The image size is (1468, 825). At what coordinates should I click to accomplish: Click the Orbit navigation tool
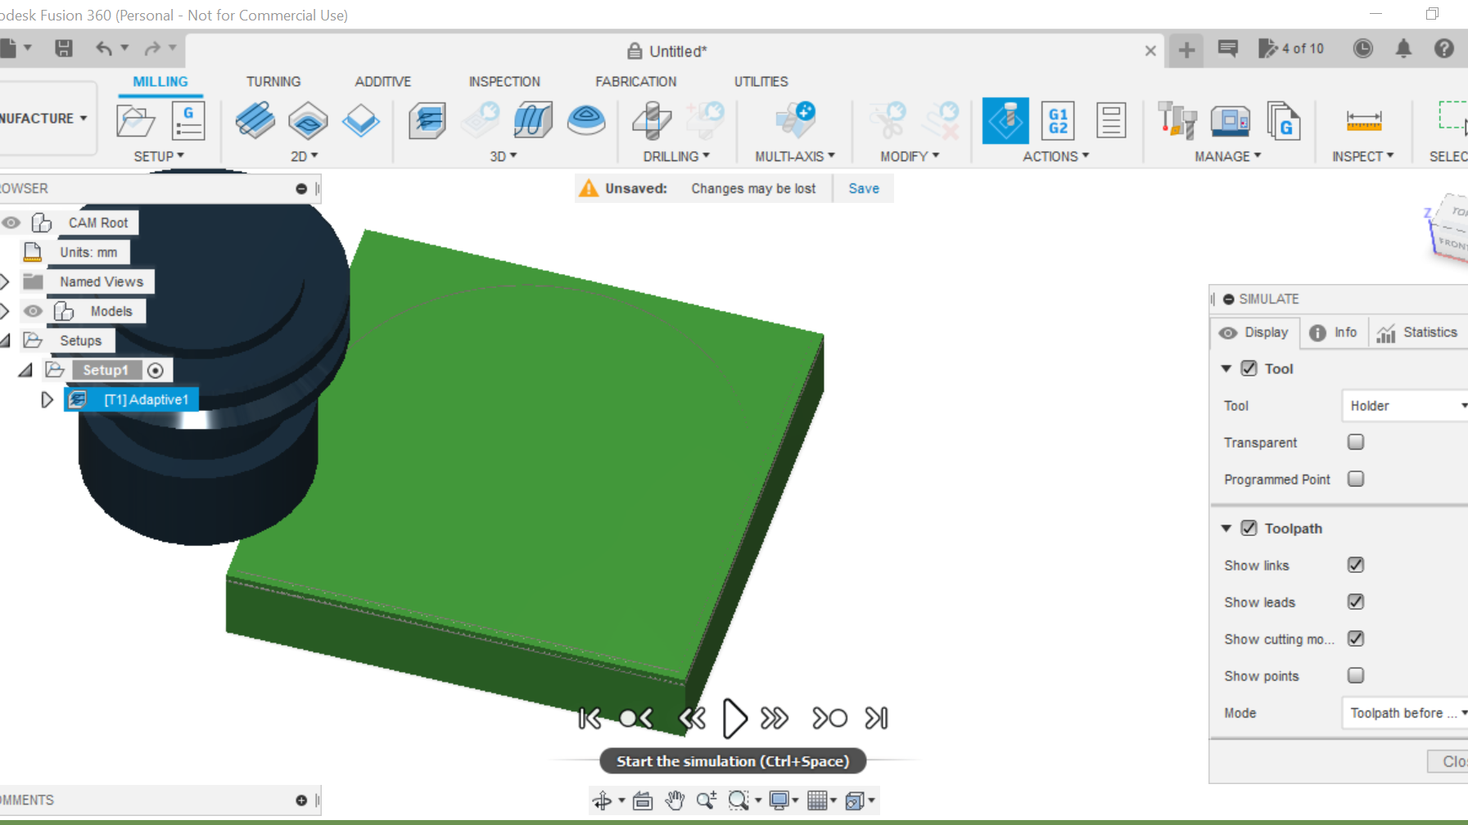pyautogui.click(x=603, y=800)
